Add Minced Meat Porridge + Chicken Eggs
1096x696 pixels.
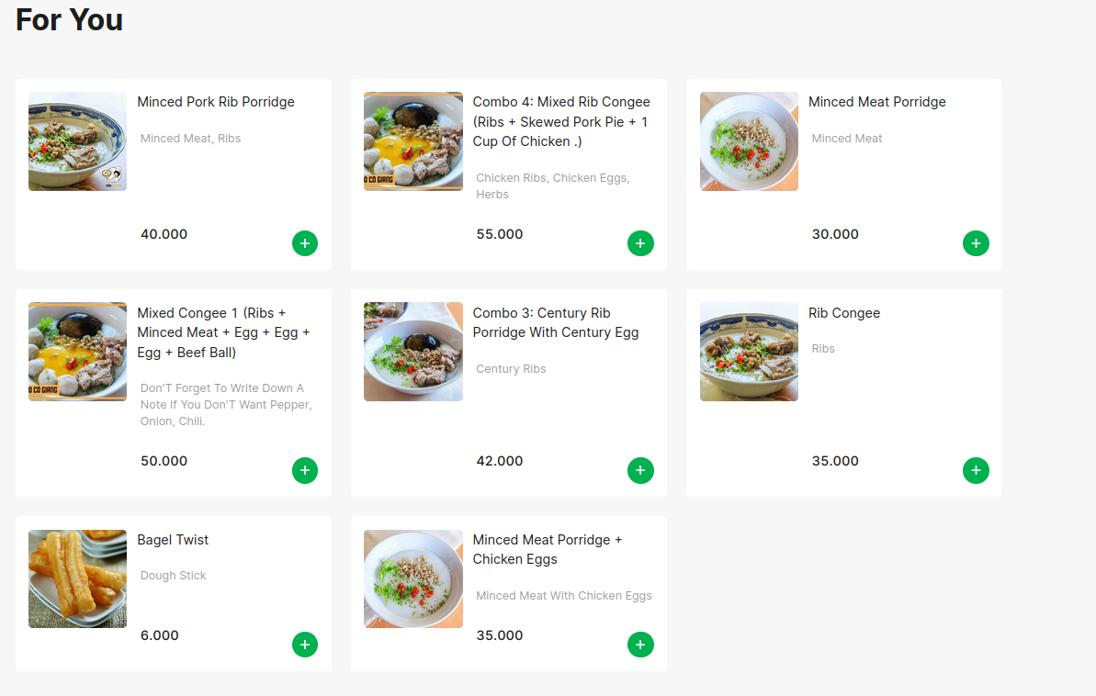640,645
